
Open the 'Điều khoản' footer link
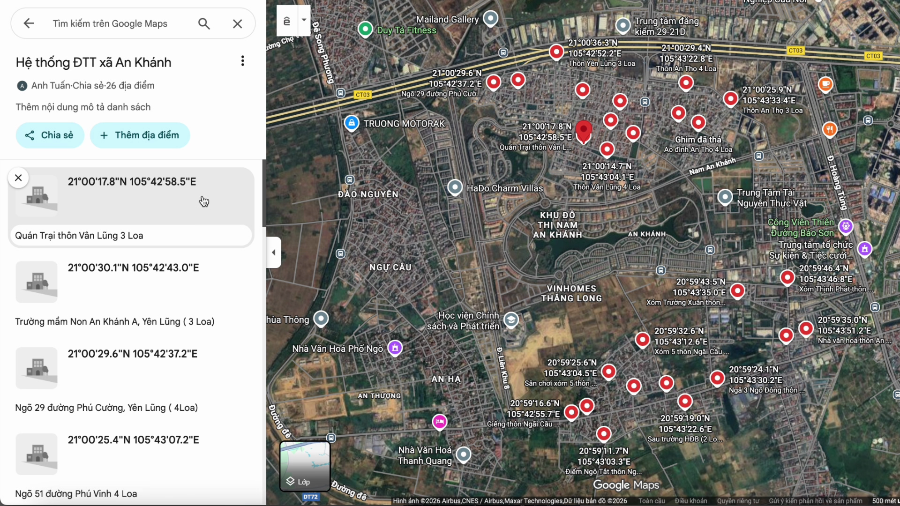[691, 501]
